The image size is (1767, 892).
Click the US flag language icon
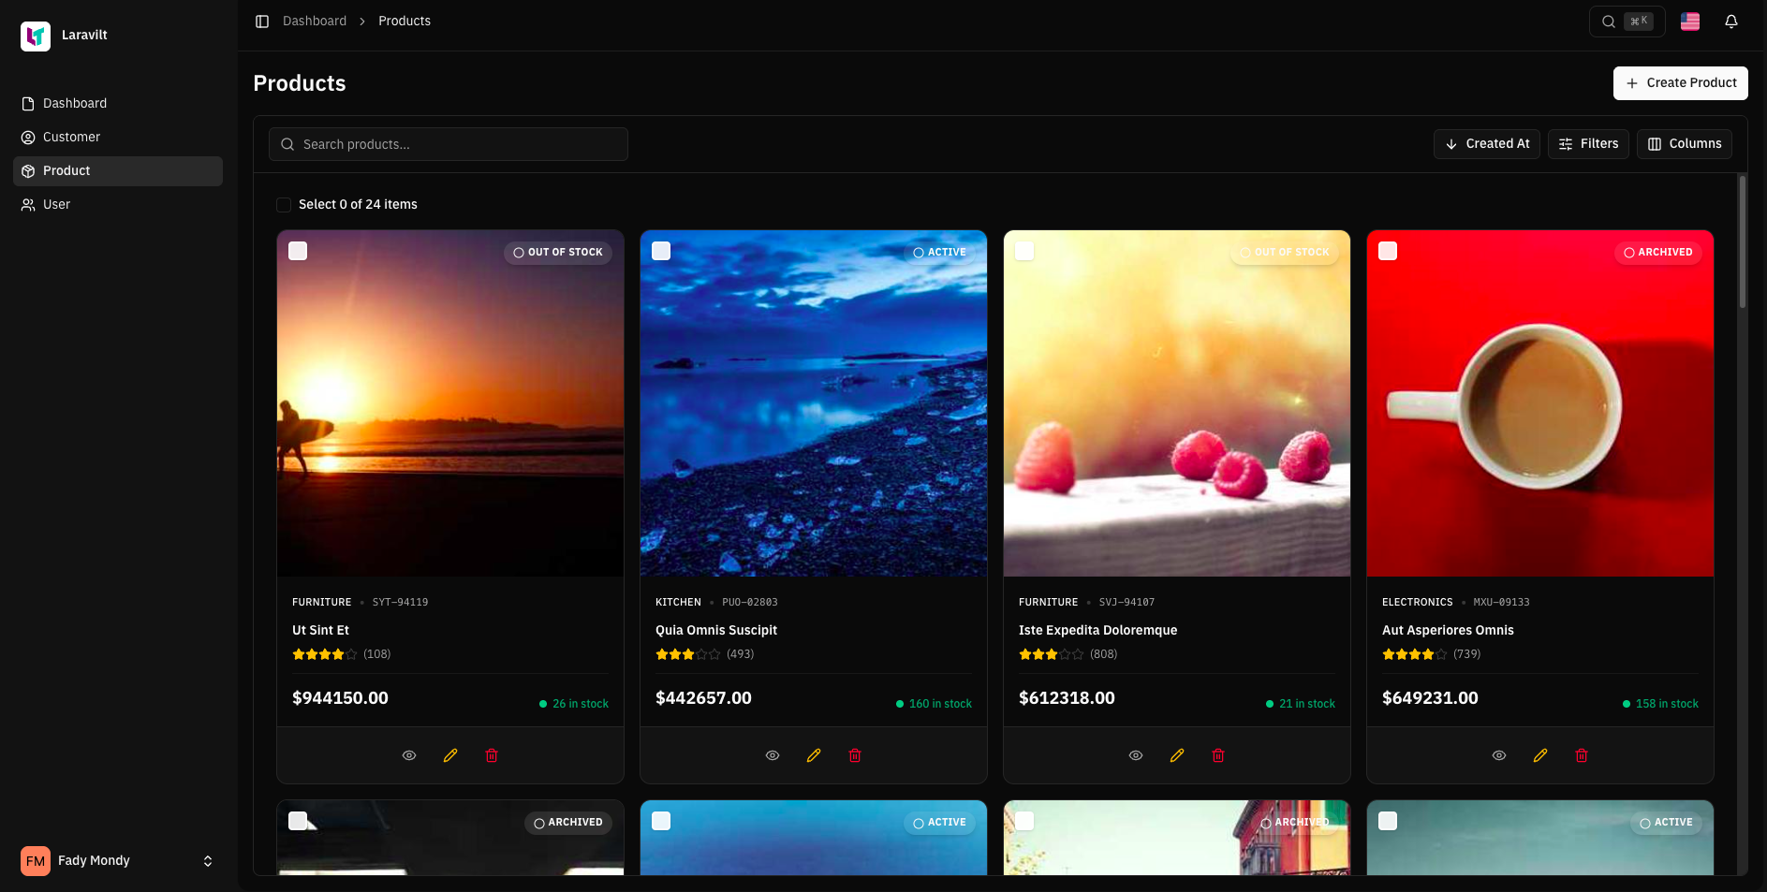pos(1689,22)
